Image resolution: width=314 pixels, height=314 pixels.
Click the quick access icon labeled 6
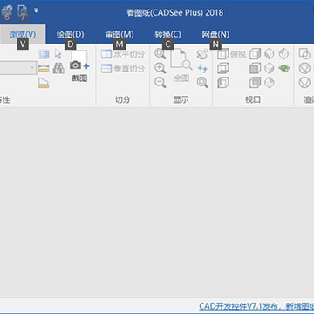[6, 13]
